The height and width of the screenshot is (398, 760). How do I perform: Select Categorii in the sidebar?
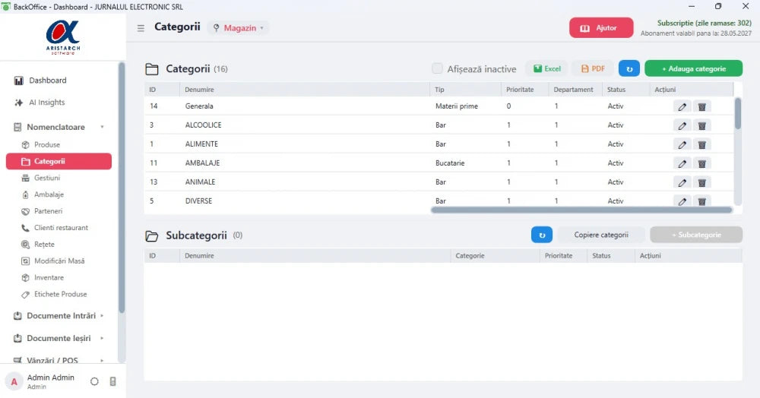pos(59,161)
